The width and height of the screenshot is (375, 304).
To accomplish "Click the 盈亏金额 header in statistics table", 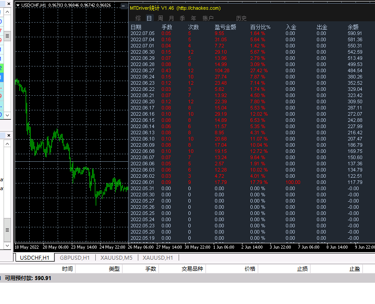I will coord(225,27).
